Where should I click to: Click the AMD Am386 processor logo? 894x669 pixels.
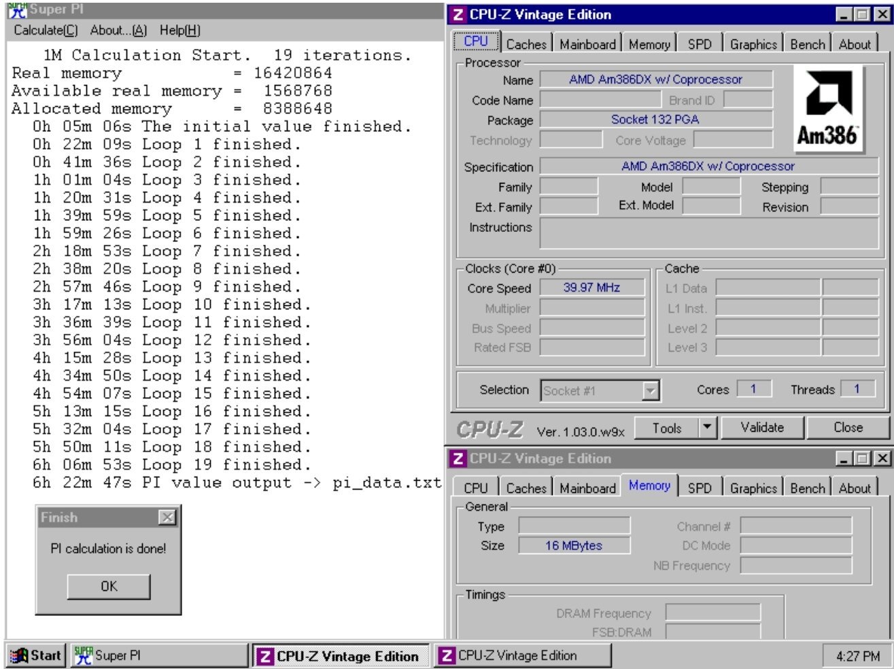click(828, 109)
